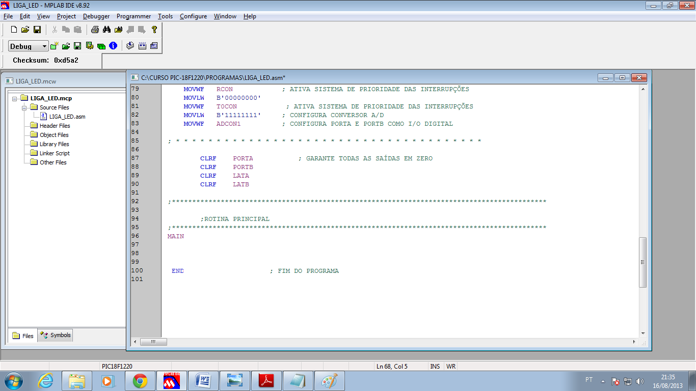Select the Other Files folder
The height and width of the screenshot is (391, 696).
[53, 162]
